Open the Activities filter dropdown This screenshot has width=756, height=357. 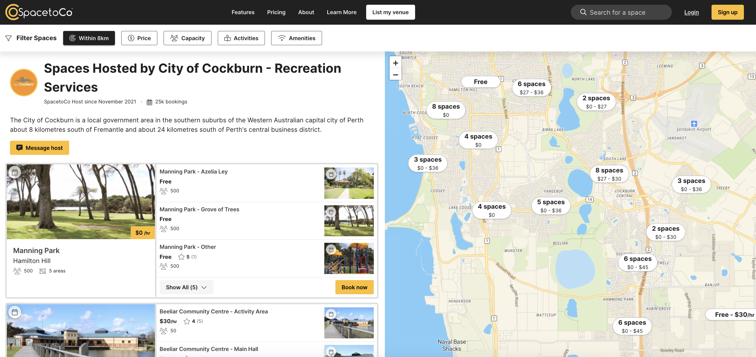point(241,38)
